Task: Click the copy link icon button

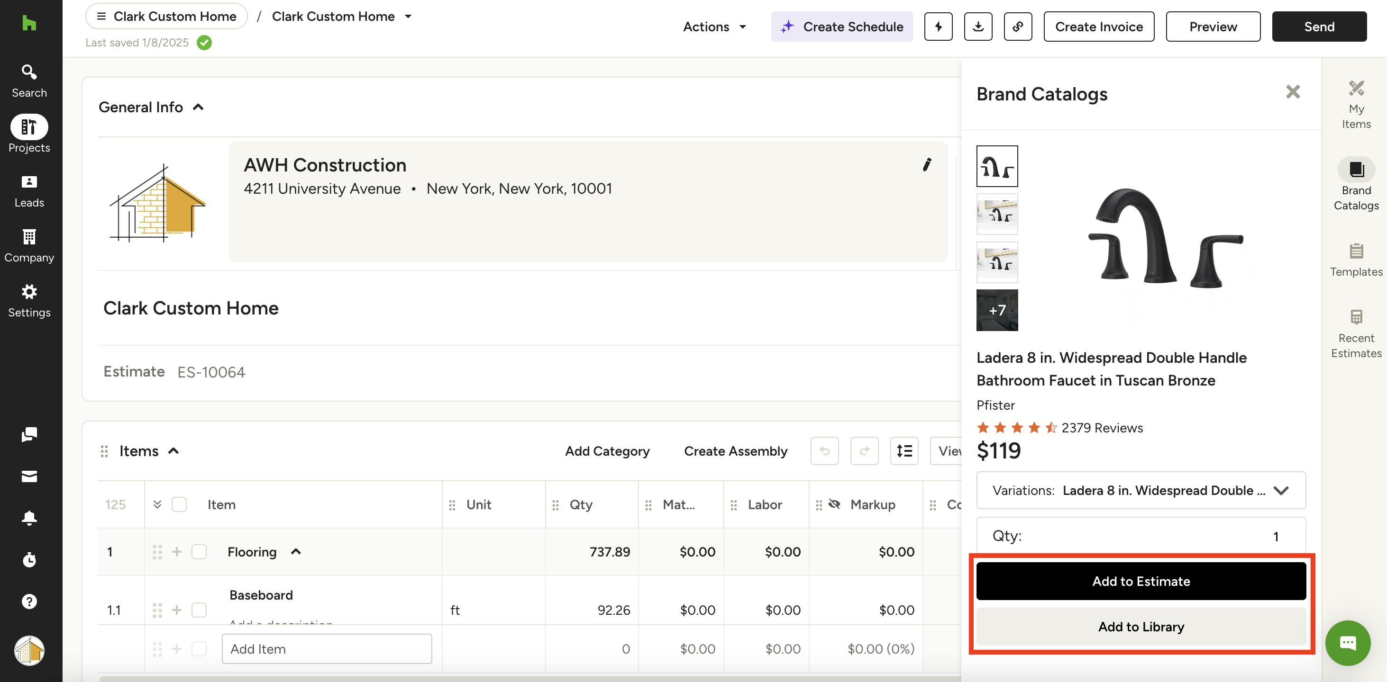Action: 1018,27
